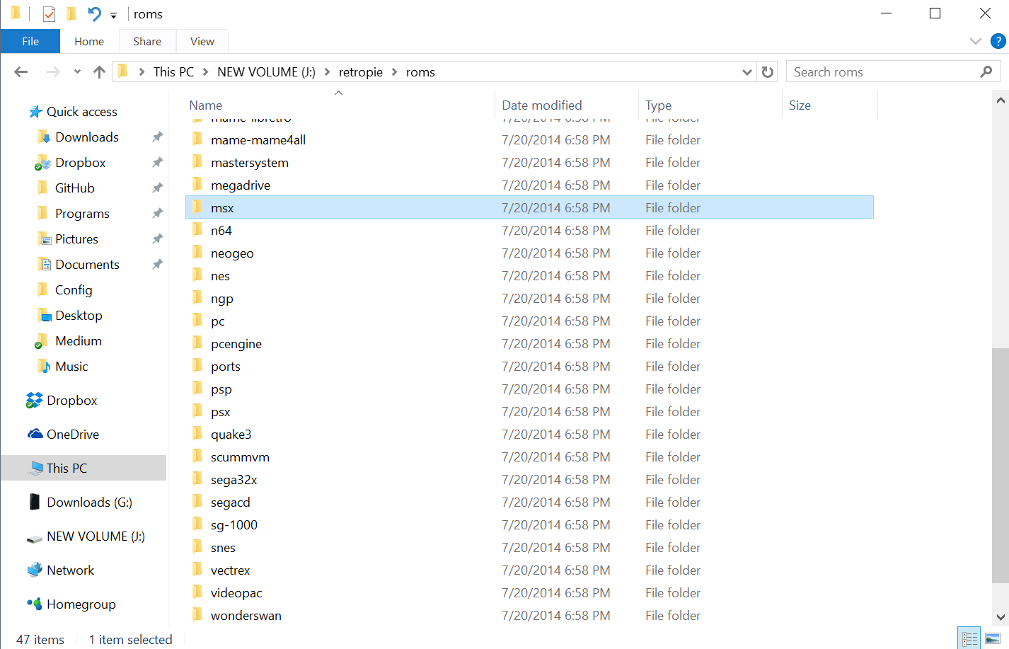Click the search magnifier icon
The image size is (1009, 649).
[986, 71]
